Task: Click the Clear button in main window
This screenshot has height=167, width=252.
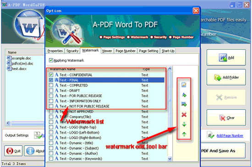Action: click(x=226, y=118)
